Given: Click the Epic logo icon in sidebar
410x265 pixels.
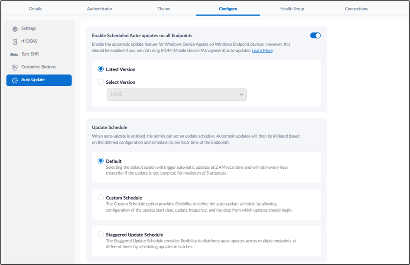Looking at the screenshot, I should [14, 54].
